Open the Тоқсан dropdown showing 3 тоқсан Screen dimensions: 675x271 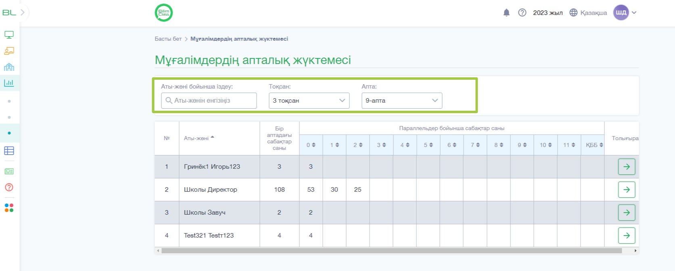tap(309, 101)
